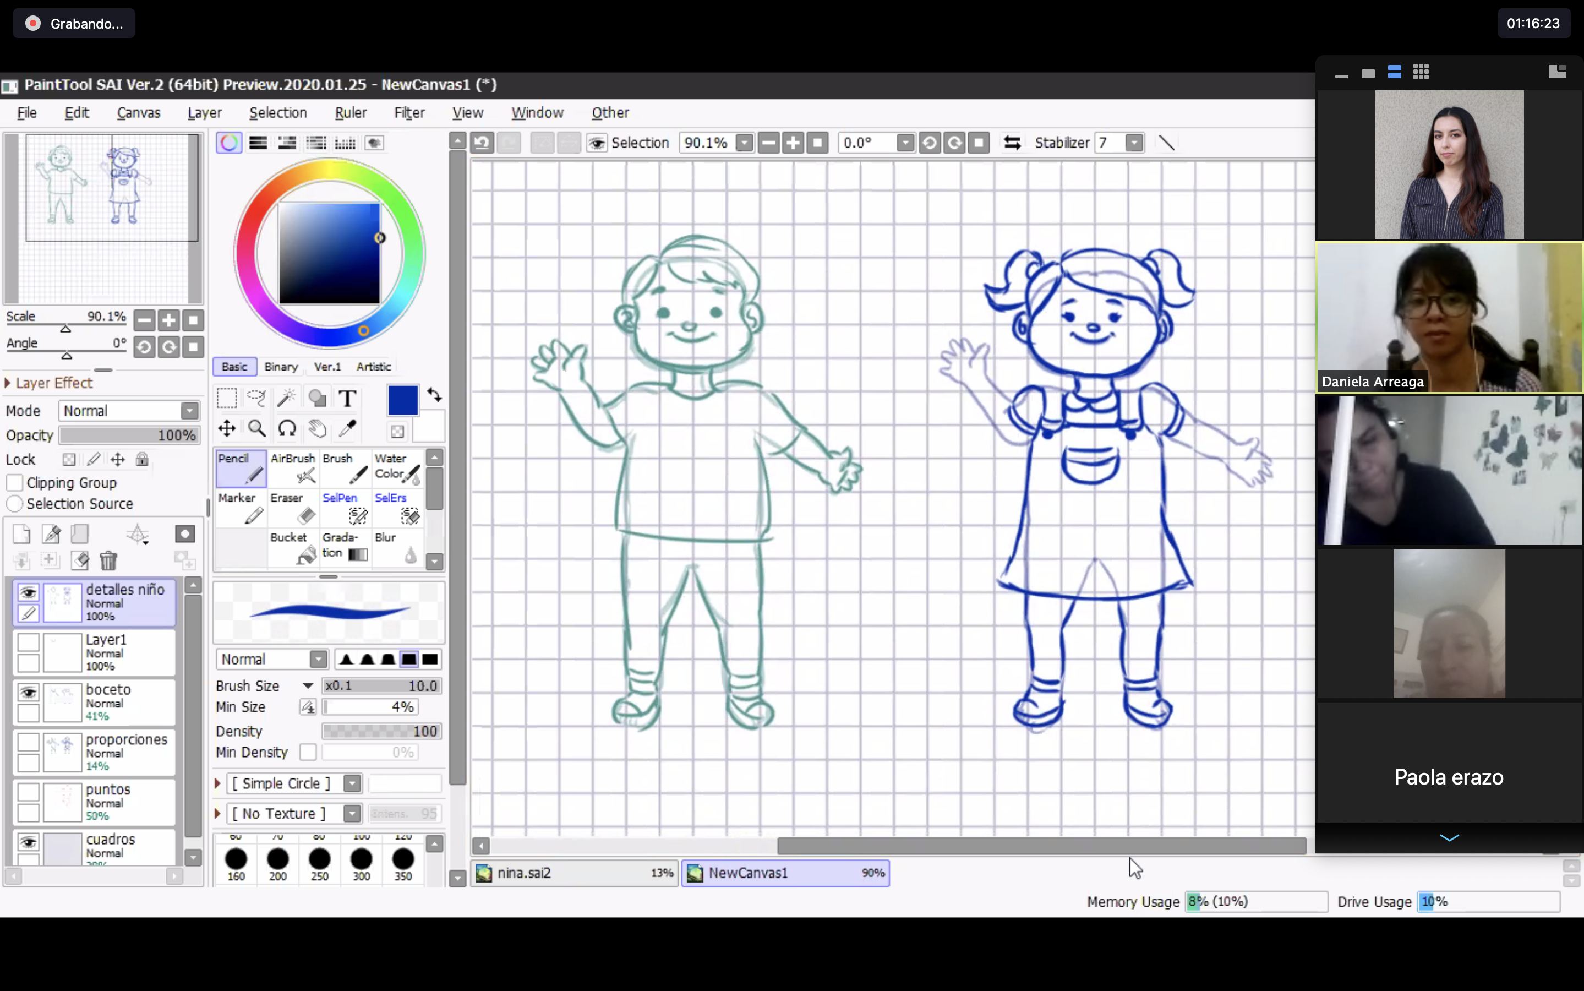The width and height of the screenshot is (1584, 991).
Task: Show the proporciones layer
Action: pos(28,742)
